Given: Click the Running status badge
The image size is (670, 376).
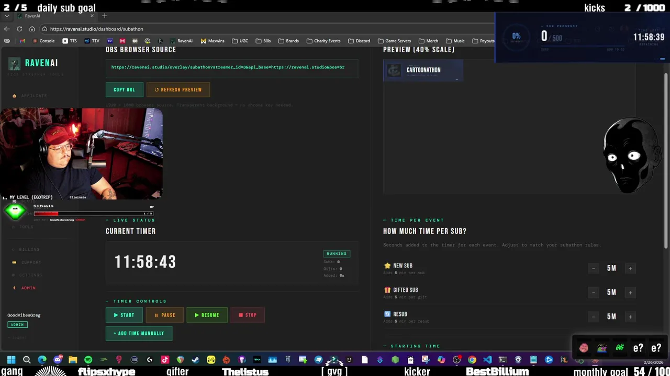Looking at the screenshot, I should tap(337, 253).
